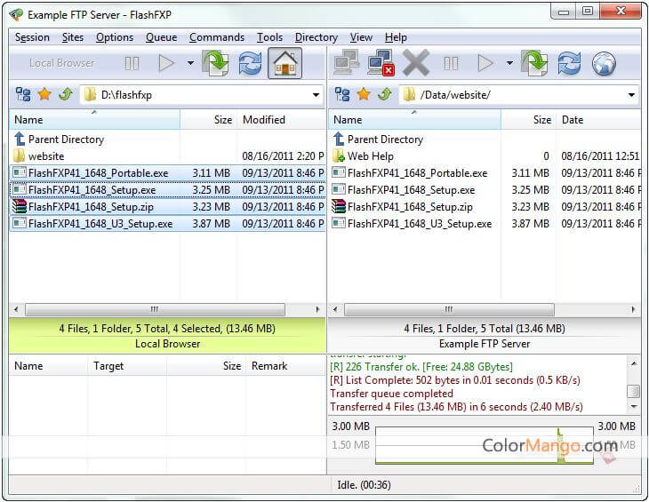Screen dimensions: 649x502
Task: Click the local pane refresh icon
Action: [251, 63]
